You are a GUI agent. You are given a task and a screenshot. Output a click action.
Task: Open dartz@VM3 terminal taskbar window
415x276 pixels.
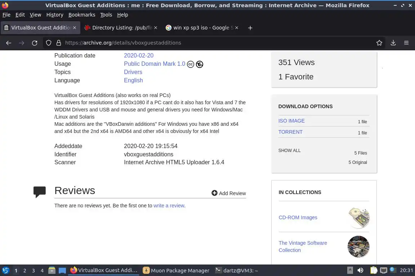point(236,271)
